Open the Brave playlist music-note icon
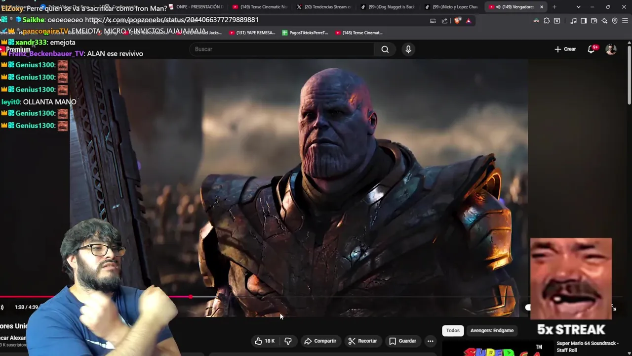The height and width of the screenshot is (356, 632). coord(573,21)
